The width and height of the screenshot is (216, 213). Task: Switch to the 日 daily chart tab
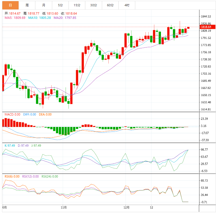[x=10, y=5]
